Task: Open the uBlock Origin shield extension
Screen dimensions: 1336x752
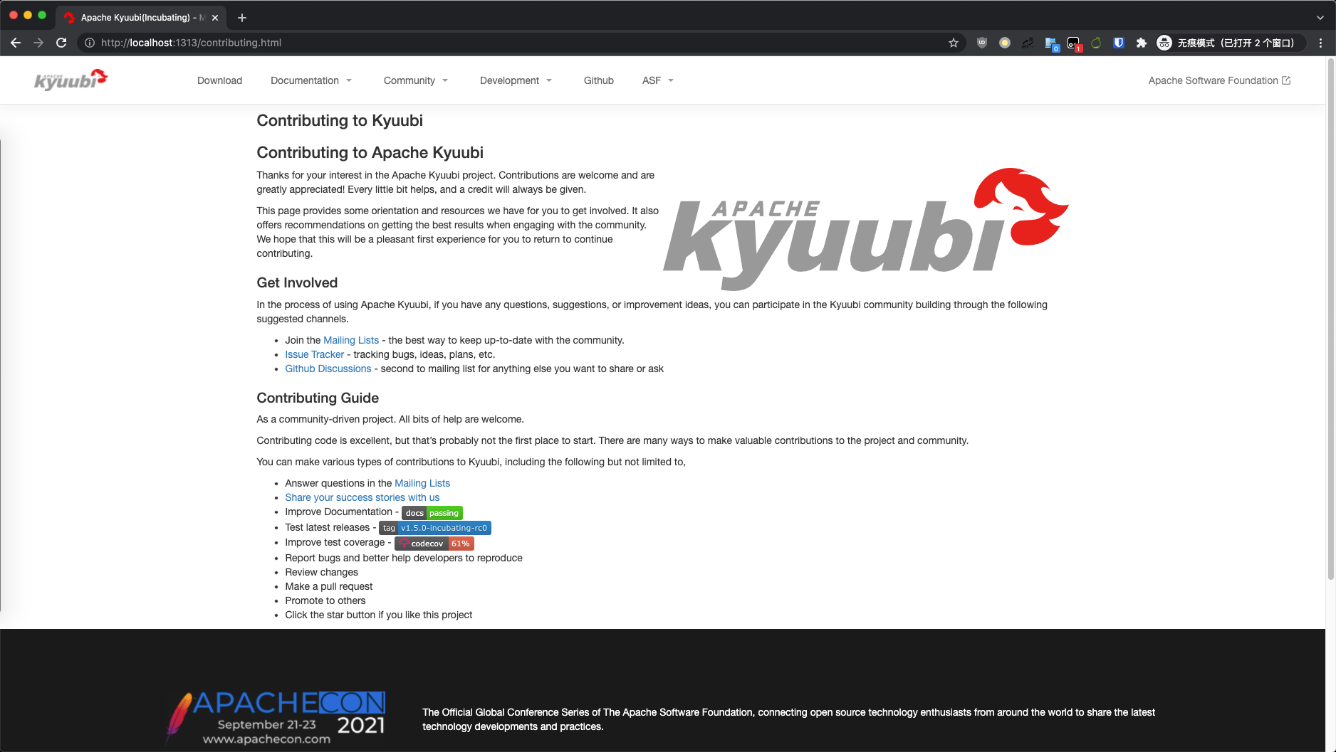Action: (982, 43)
